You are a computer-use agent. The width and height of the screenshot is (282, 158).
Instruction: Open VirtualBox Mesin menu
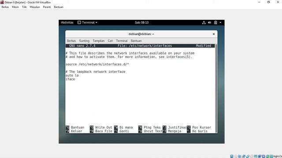tap(15, 7)
